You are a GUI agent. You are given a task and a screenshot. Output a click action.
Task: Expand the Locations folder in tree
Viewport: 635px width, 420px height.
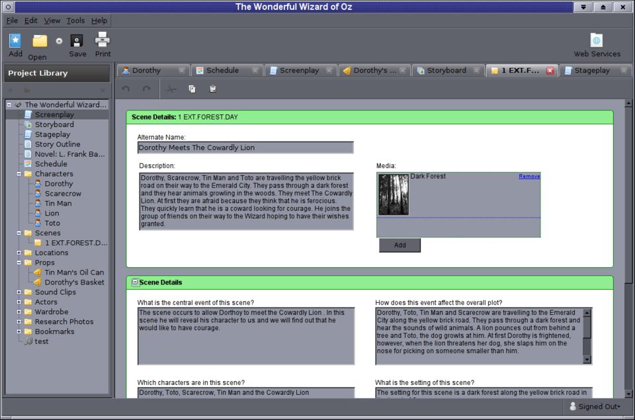pos(19,253)
